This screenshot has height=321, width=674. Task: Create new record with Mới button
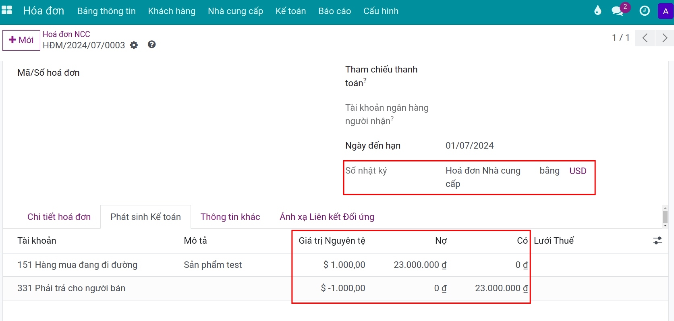coord(21,40)
